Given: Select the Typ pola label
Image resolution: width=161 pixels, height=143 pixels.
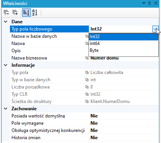Looking at the screenshot, I should pos(20,72).
